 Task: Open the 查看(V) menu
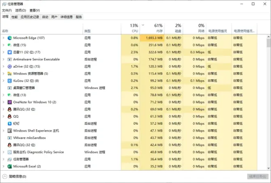34,10
